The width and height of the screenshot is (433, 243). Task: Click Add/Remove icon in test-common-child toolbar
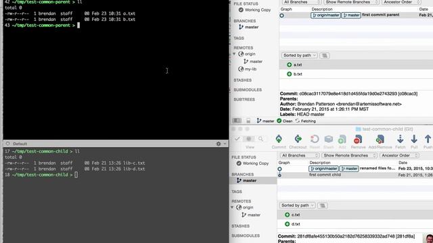pos(380,139)
